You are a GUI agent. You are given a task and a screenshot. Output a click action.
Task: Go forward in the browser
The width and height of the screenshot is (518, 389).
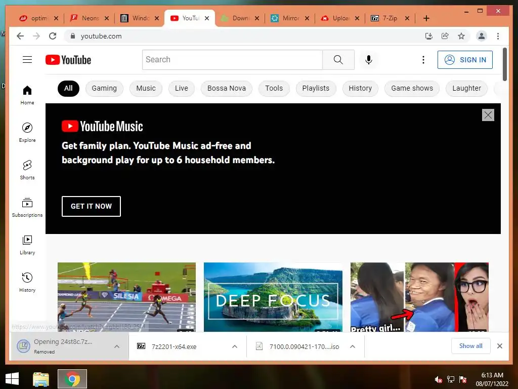pyautogui.click(x=36, y=36)
